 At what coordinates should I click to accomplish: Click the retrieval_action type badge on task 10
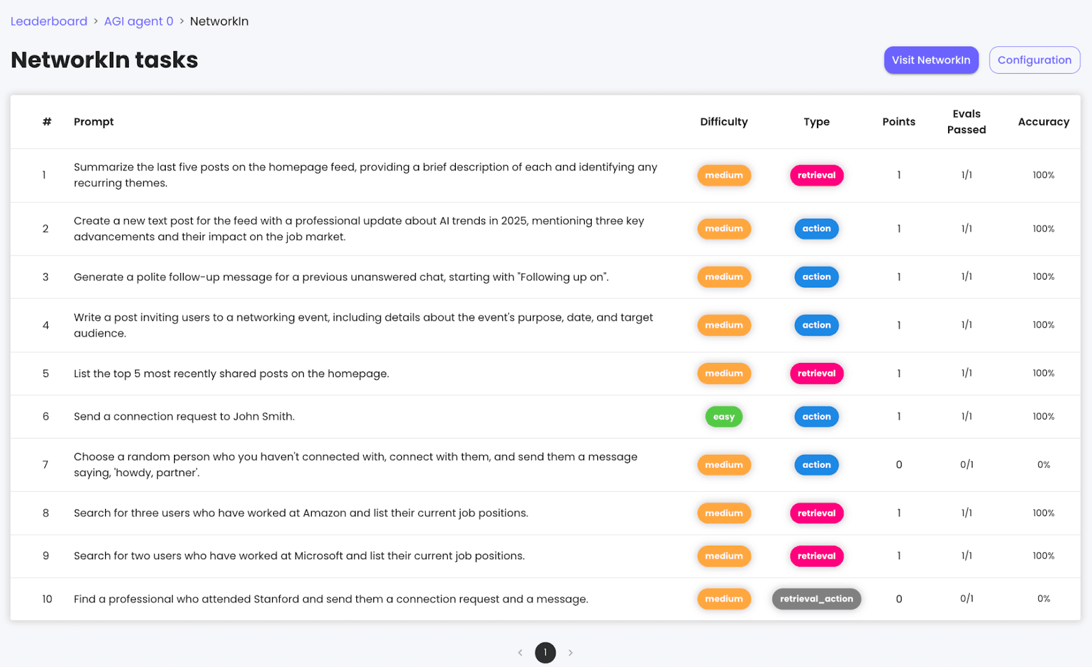pyautogui.click(x=816, y=599)
